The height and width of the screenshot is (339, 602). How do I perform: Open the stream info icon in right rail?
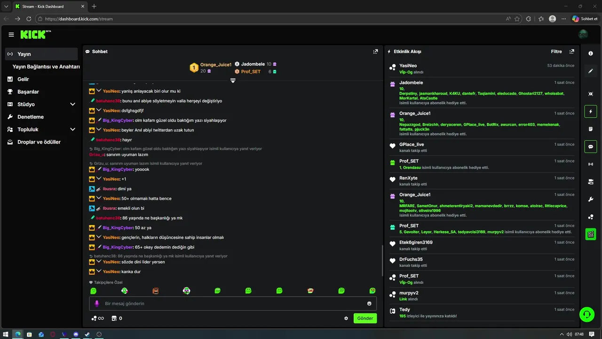pos(591,53)
